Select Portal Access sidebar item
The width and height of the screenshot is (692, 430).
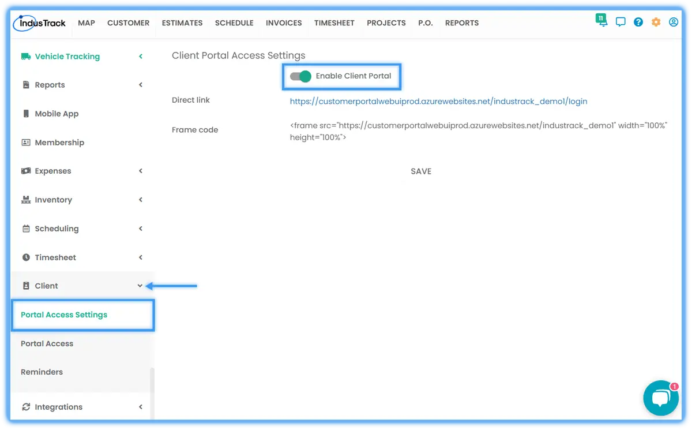click(x=47, y=343)
